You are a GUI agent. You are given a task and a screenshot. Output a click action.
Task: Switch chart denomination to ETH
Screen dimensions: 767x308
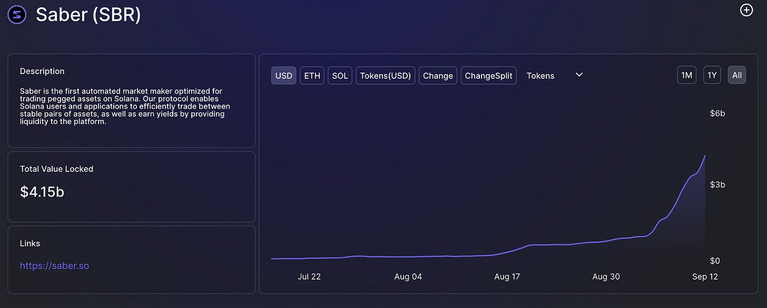[x=312, y=76]
